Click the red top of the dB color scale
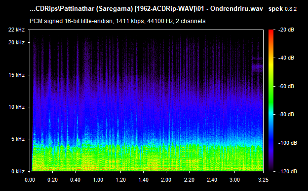Viewport: 308px width, 191px height. point(271,32)
